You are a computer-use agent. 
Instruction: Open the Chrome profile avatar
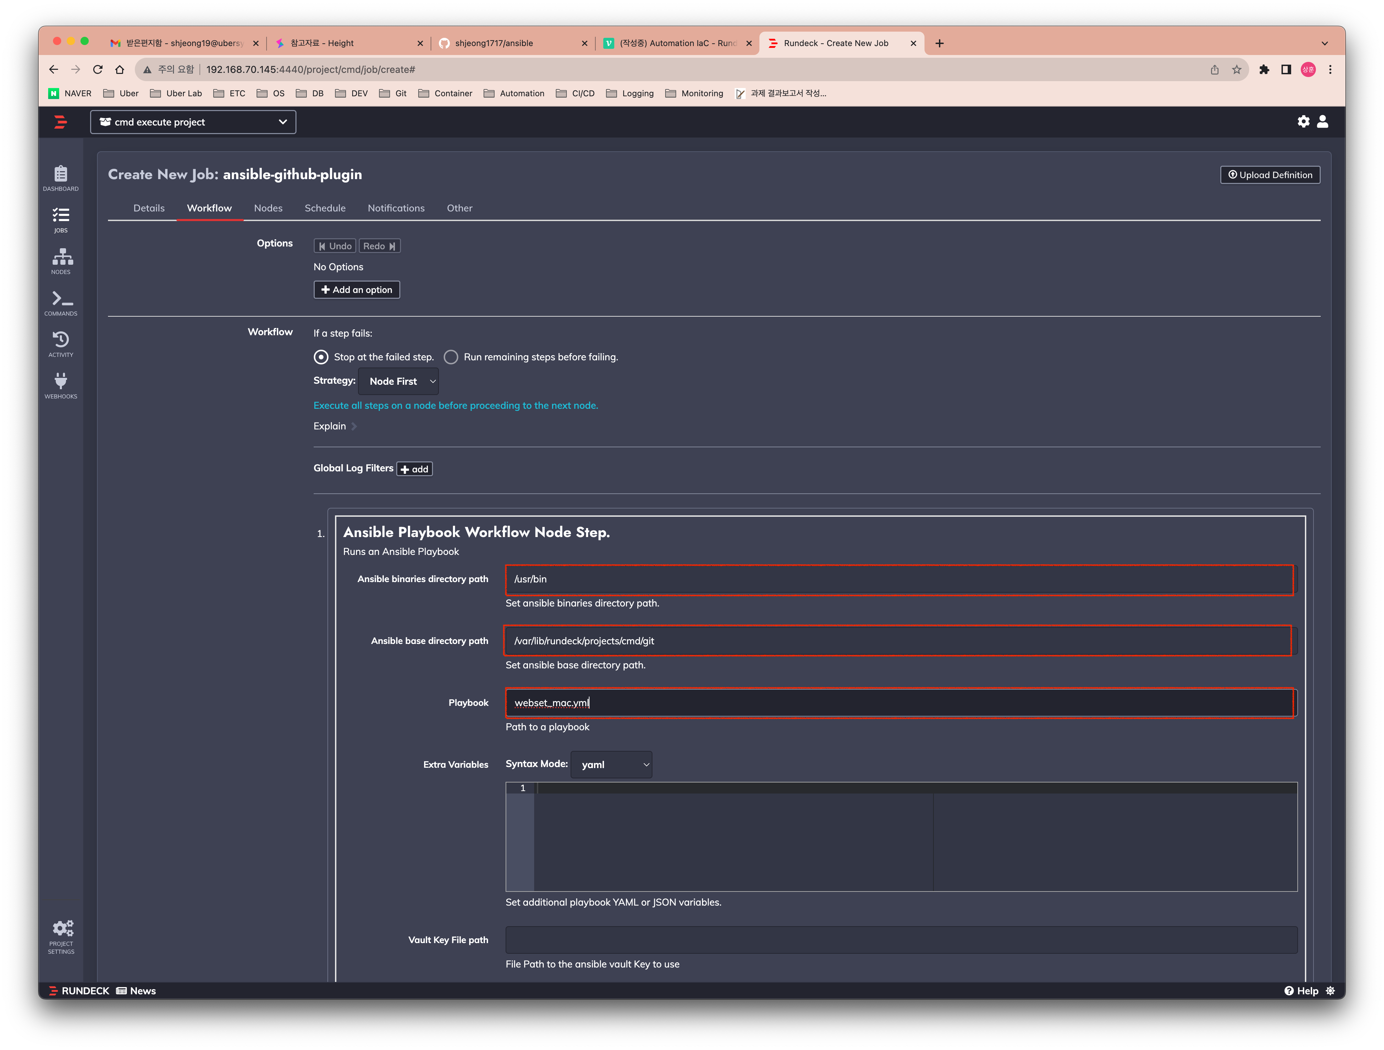pos(1308,69)
